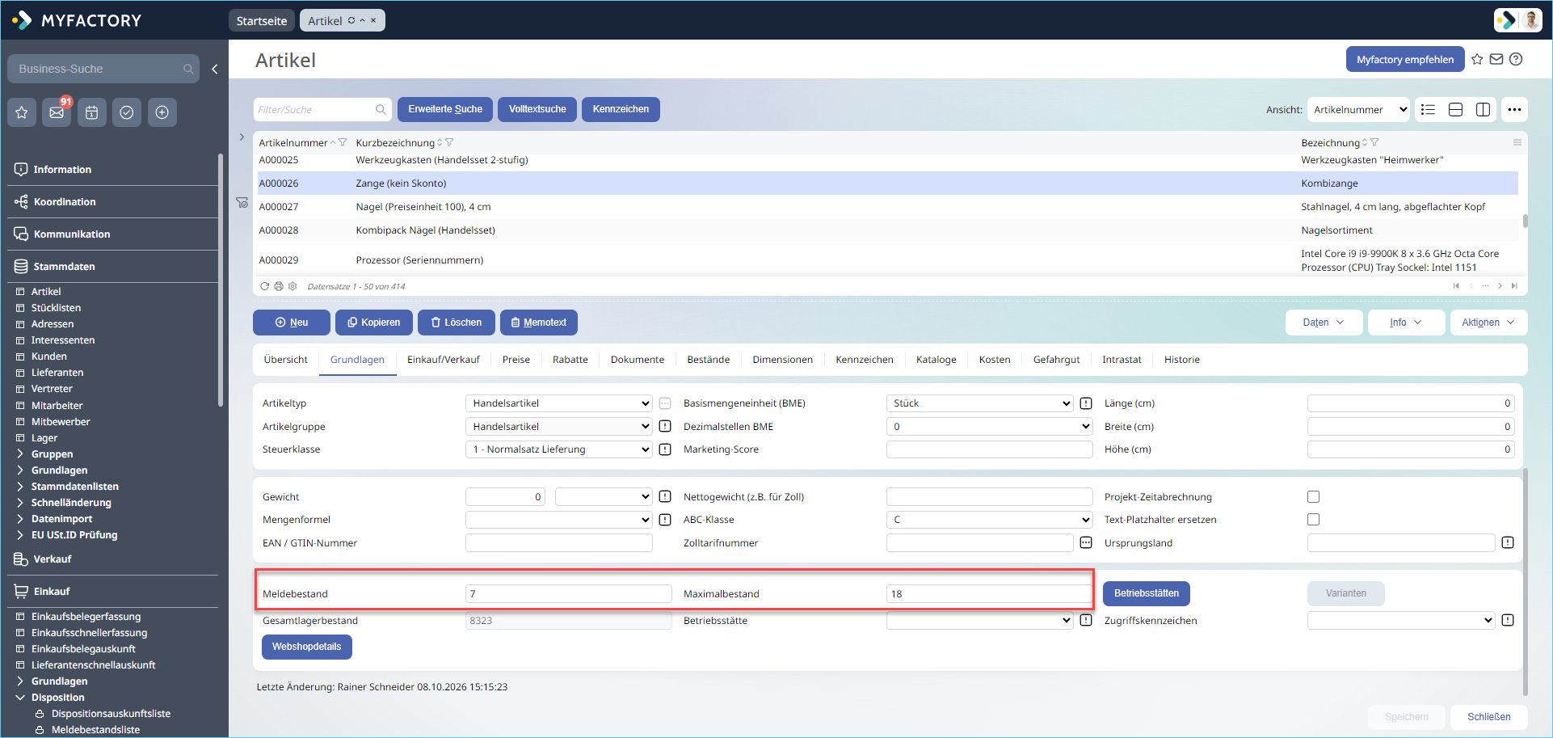Click the mail icon in header
This screenshot has height=738, width=1553.
tap(1496, 59)
